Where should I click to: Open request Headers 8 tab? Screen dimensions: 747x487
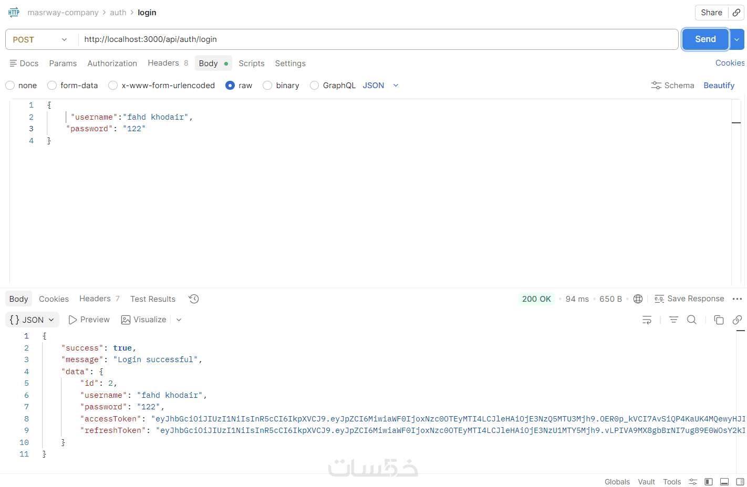coord(168,63)
